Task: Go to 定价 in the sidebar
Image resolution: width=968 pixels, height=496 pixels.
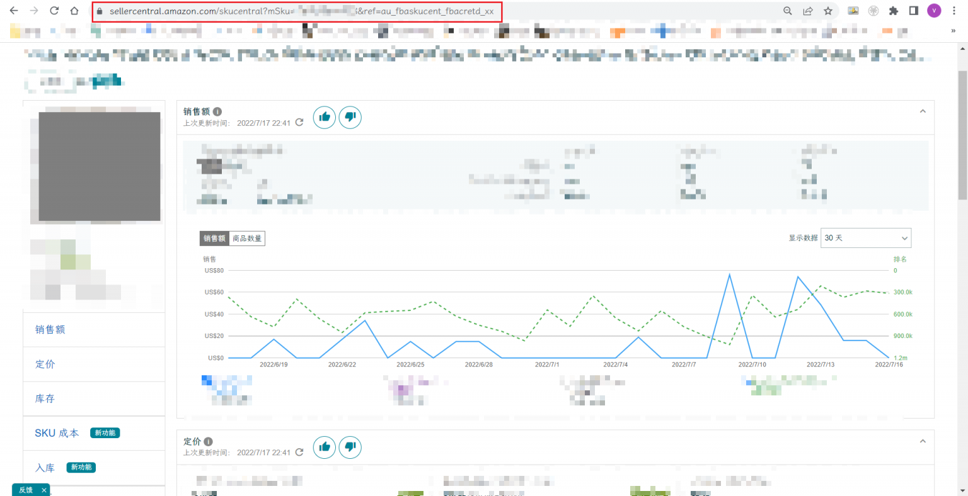Action: click(x=45, y=364)
